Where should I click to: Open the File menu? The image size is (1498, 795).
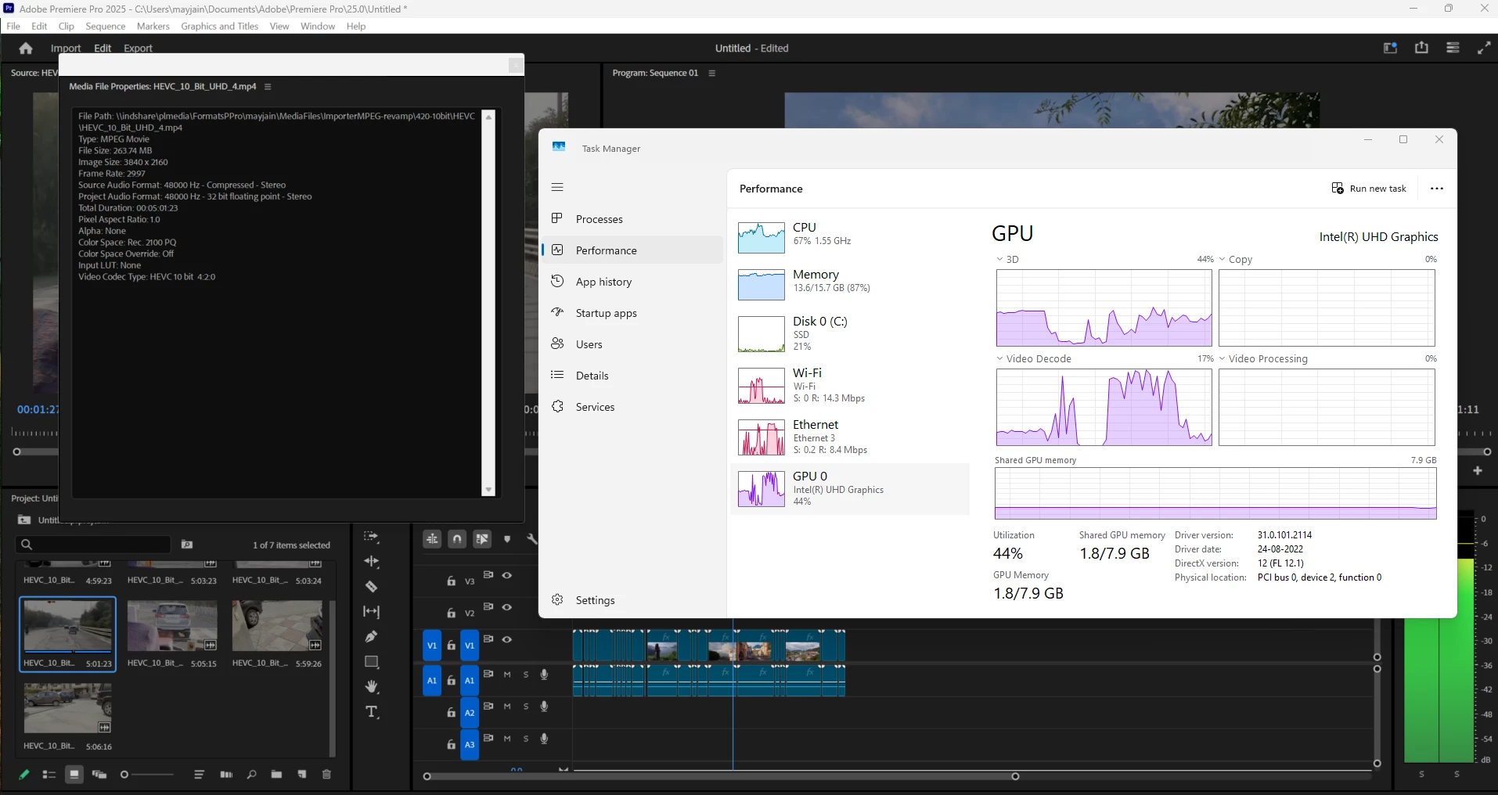click(x=13, y=26)
